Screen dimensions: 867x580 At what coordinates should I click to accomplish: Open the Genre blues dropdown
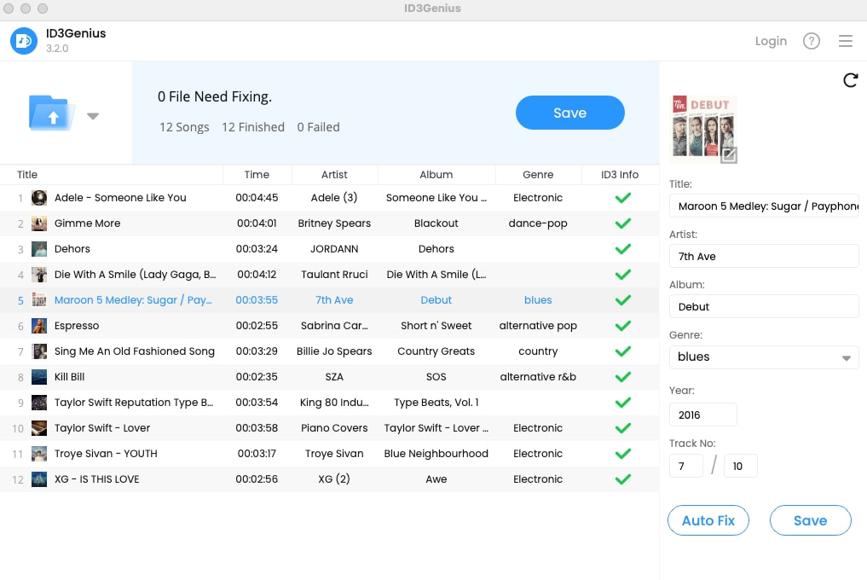(764, 357)
